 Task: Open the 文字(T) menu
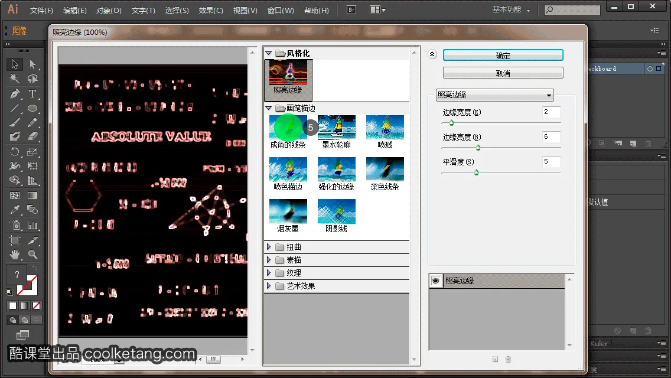pos(144,10)
